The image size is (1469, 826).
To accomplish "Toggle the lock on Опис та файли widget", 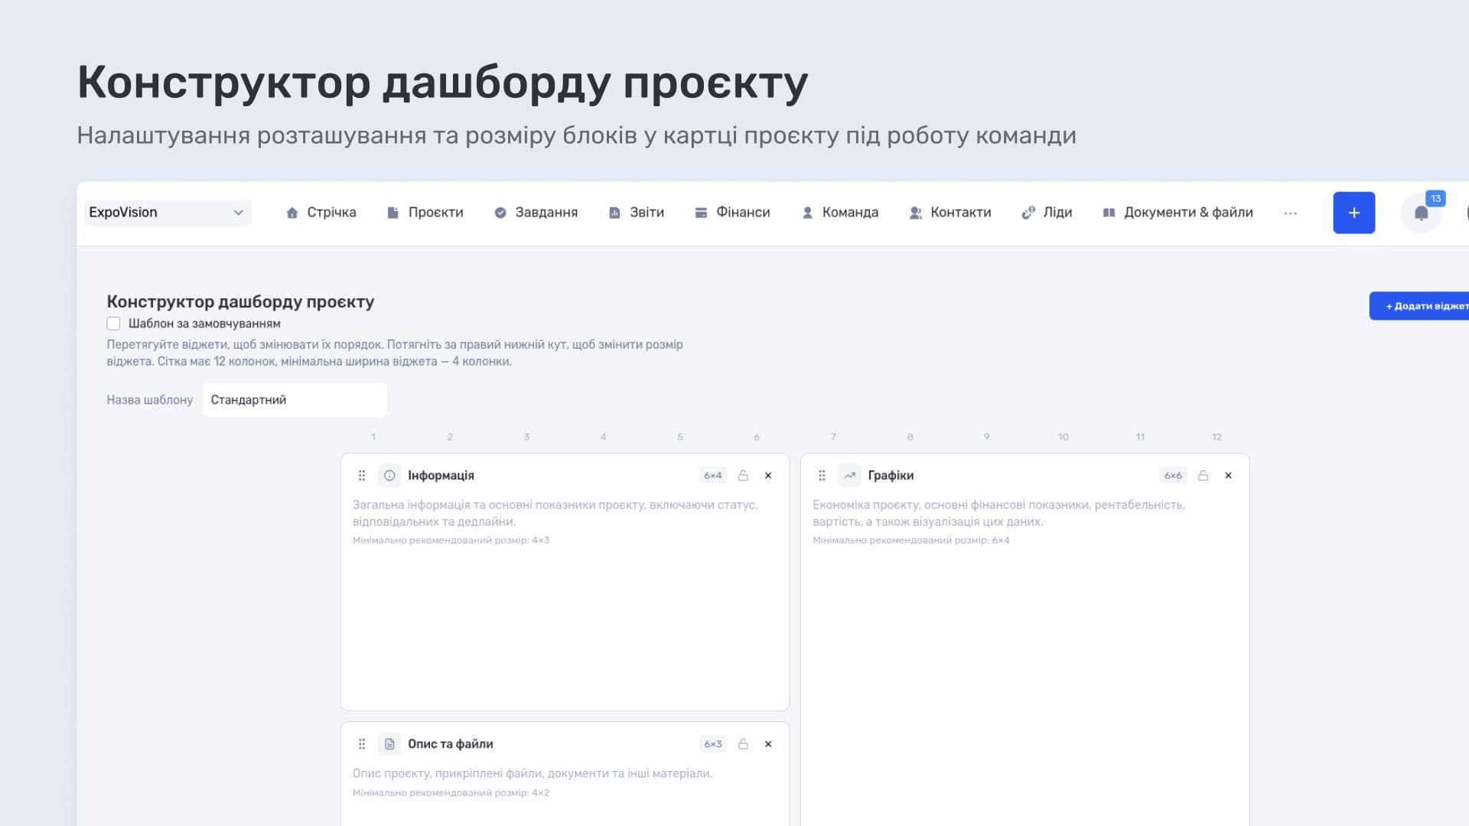I will pos(743,744).
